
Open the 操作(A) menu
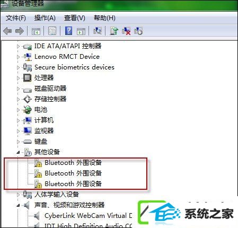(x=45, y=18)
